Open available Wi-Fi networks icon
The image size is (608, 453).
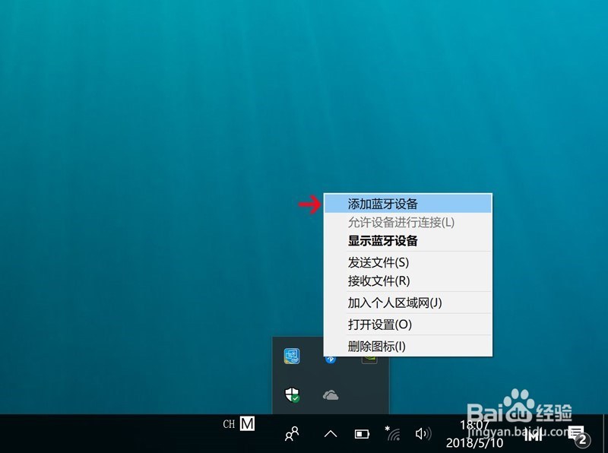(x=393, y=434)
